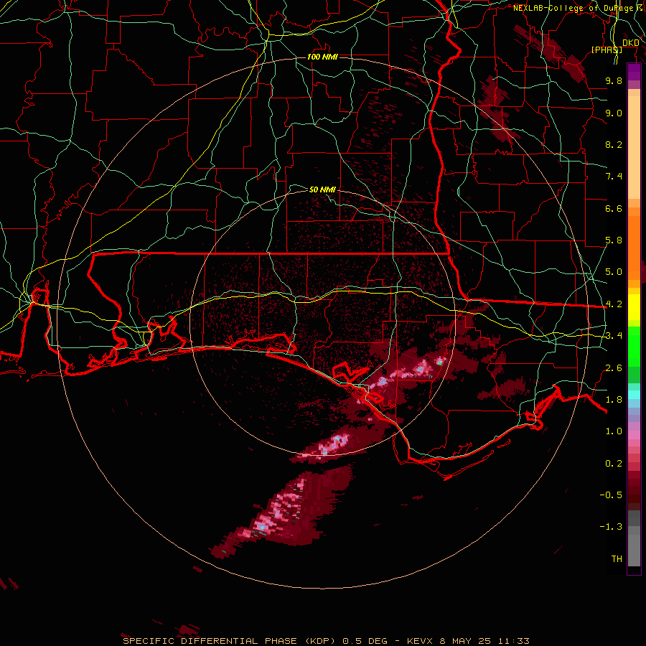The height and width of the screenshot is (646, 646).
Task: Click the 2.6 legend value
Action: click(x=614, y=368)
